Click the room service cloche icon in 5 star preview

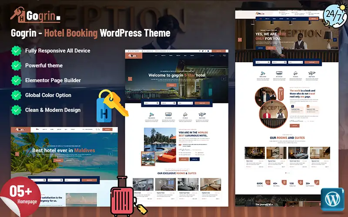[x=185, y=115]
